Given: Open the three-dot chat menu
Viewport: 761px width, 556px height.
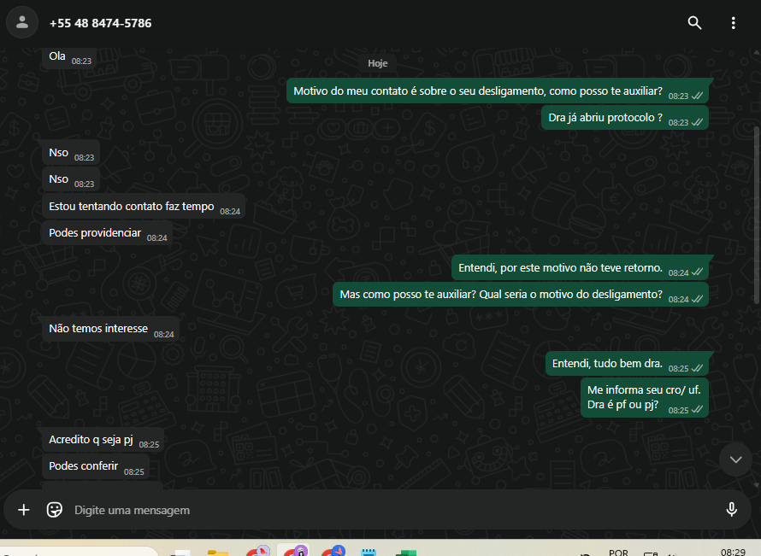Looking at the screenshot, I should [x=733, y=23].
